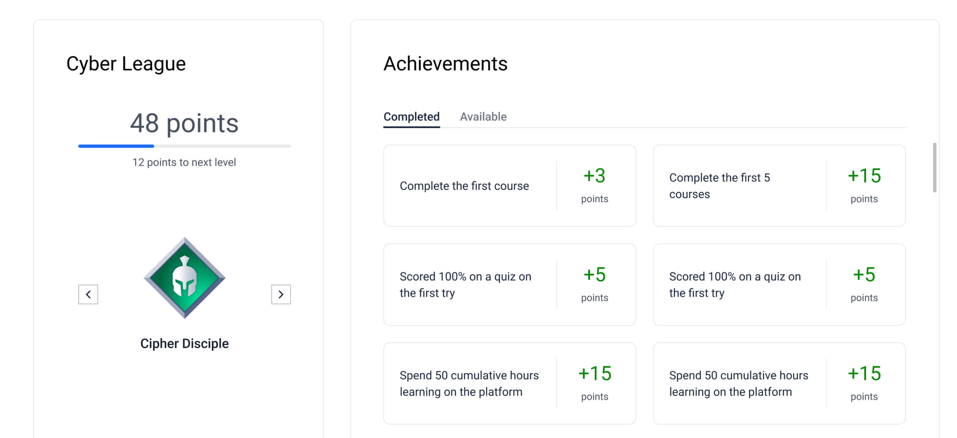Click the achievements list scrollbar
The width and height of the screenshot is (957, 438).
934,168
